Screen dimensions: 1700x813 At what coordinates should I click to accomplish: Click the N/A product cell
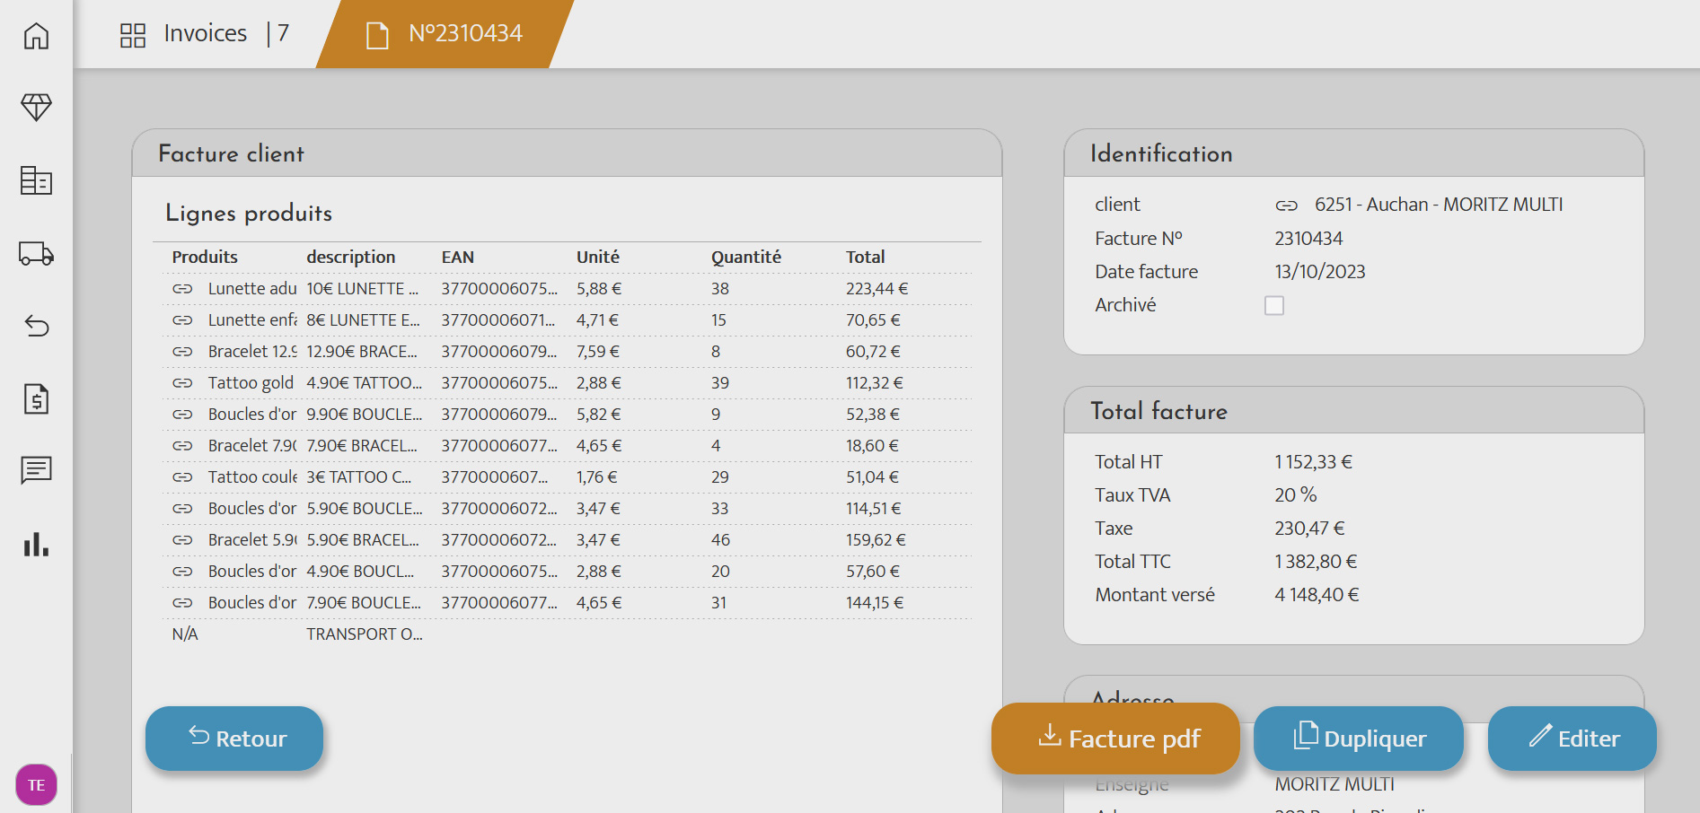(x=185, y=634)
